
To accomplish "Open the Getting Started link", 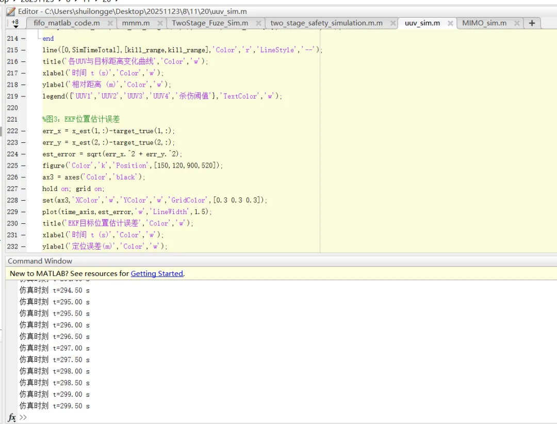I will pos(157,274).
